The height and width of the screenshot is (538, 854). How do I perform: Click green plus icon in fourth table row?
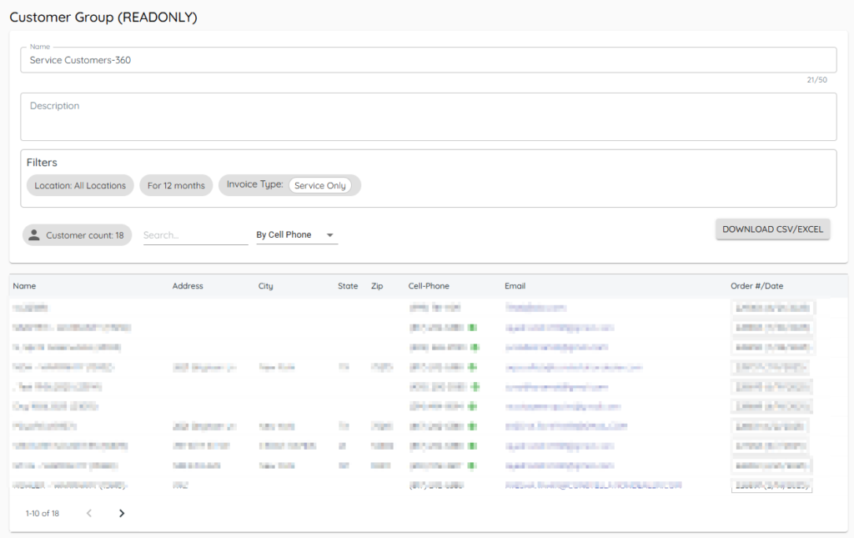click(475, 367)
